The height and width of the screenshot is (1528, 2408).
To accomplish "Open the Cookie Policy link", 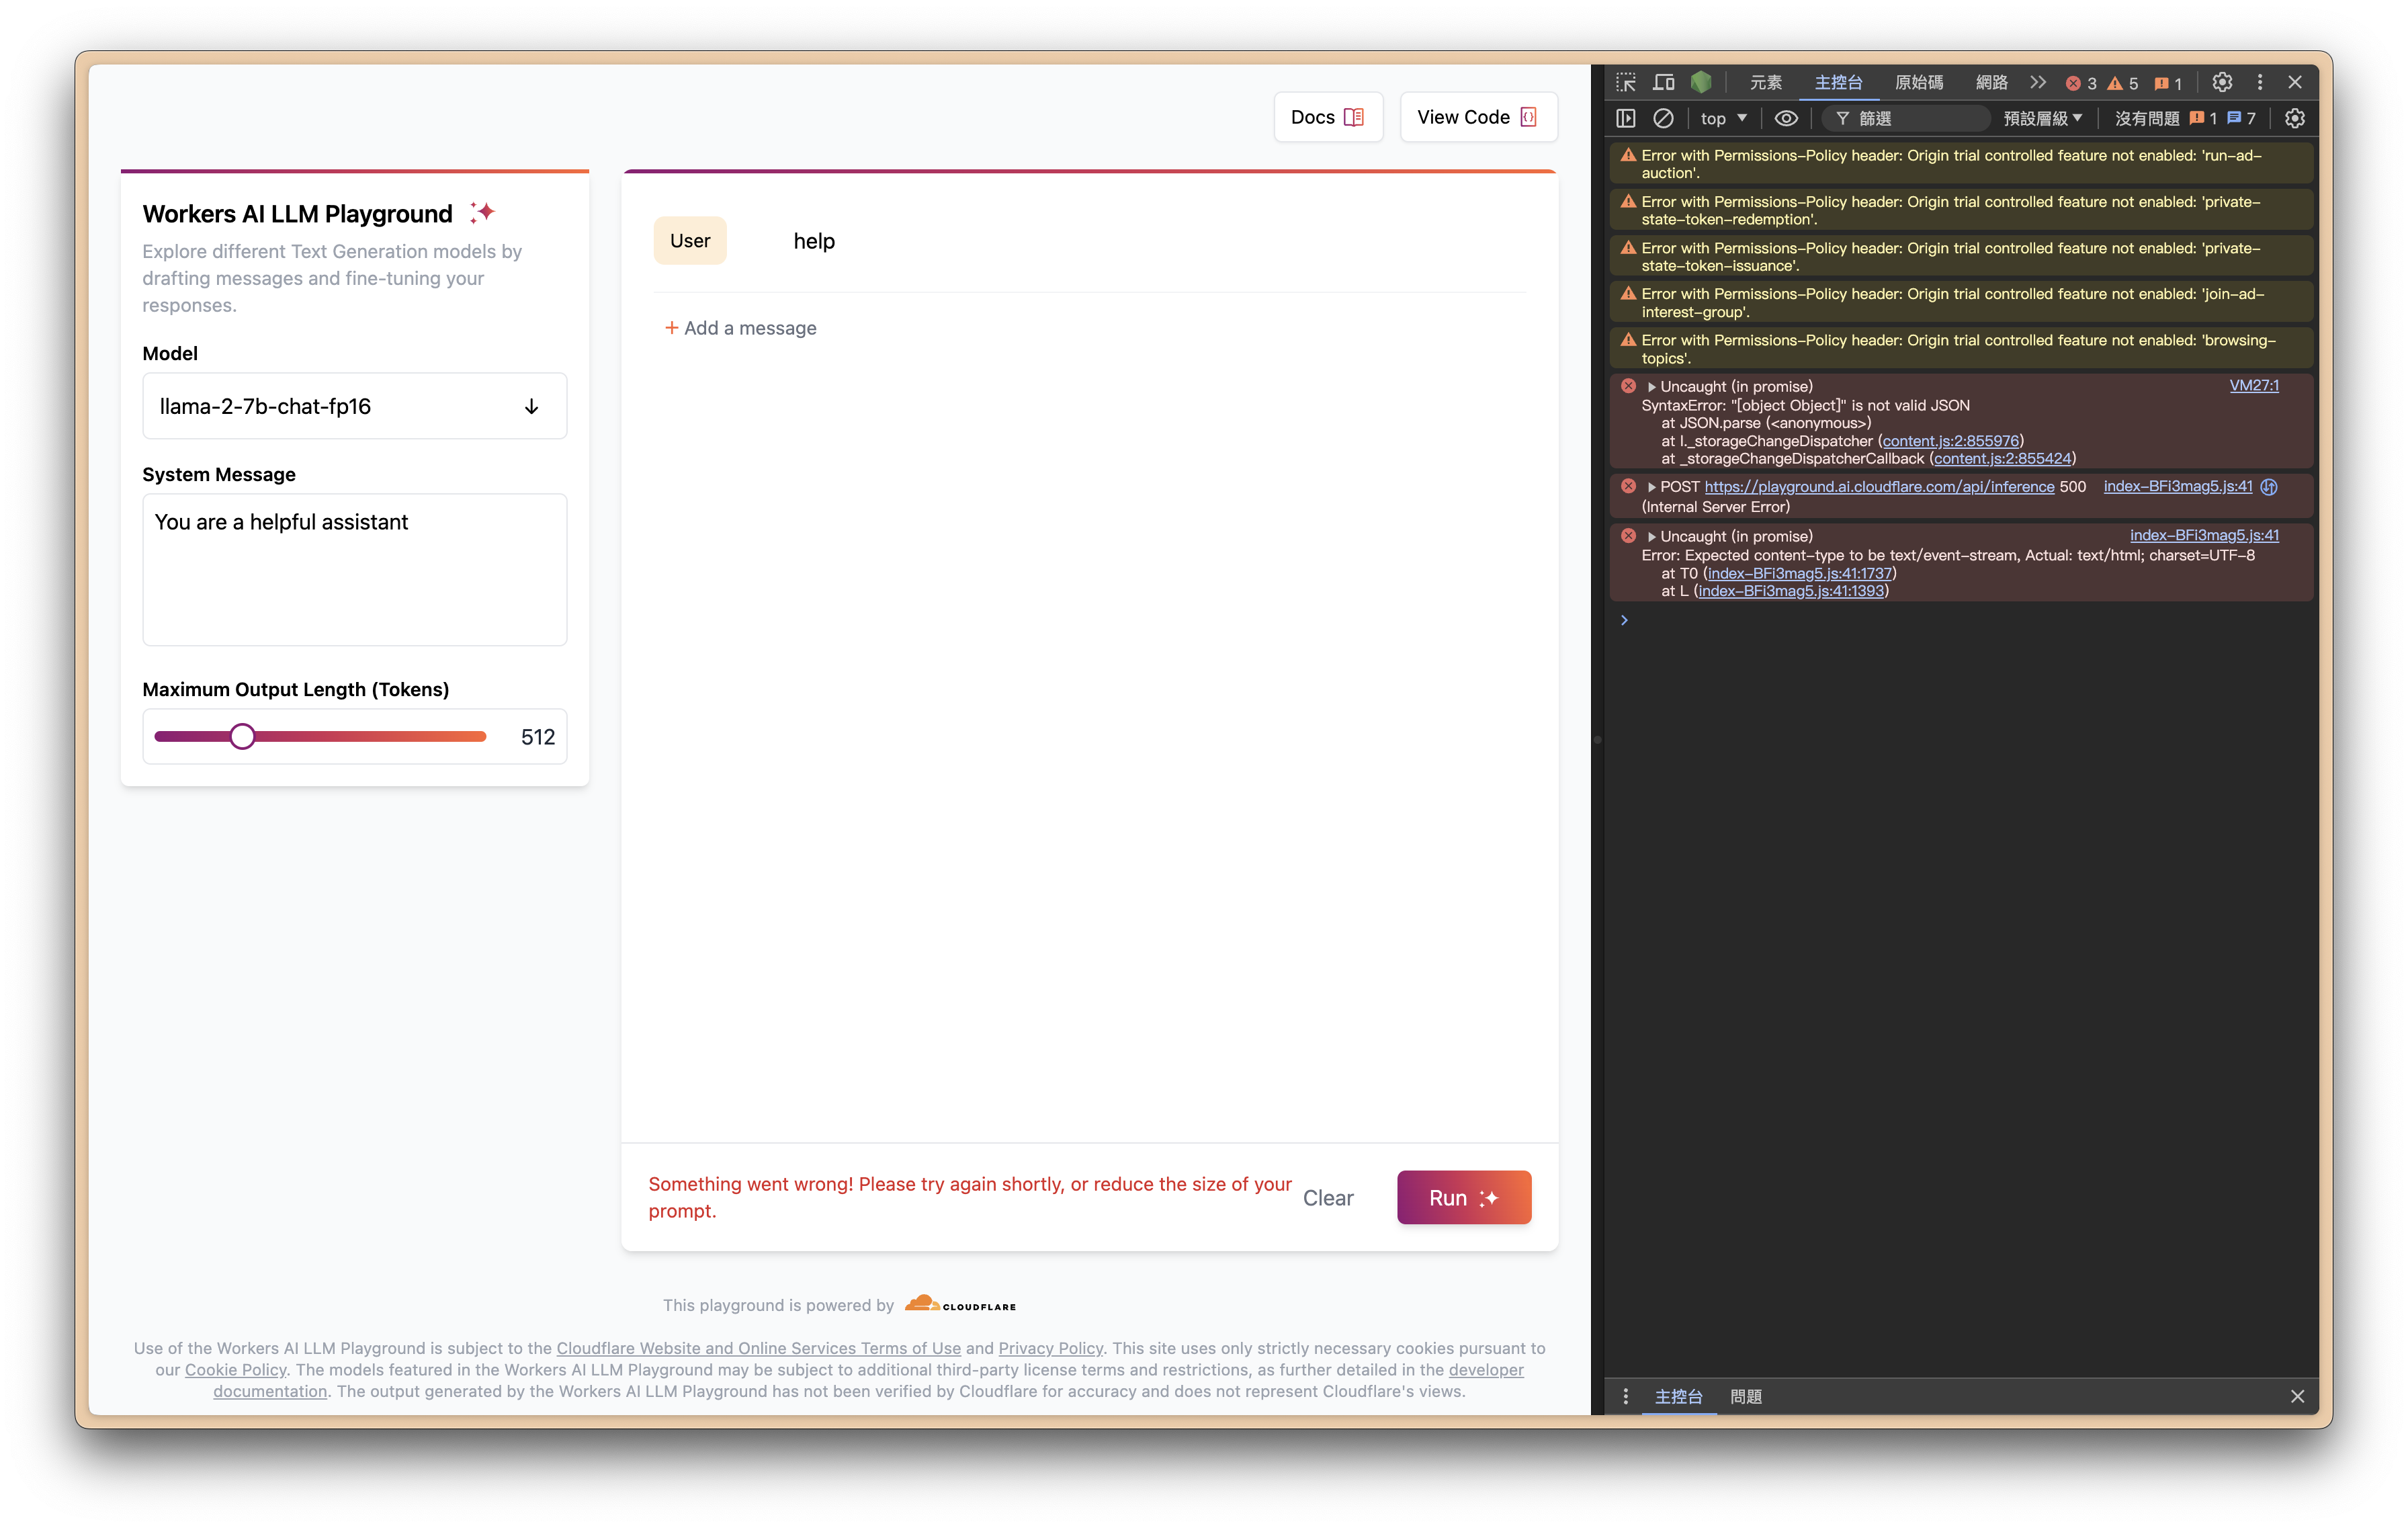I will 236,1370.
